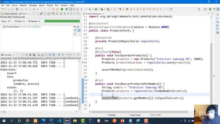Image resolution: width=220 pixels, height=124 pixels.
Task: Select the ProductoTests.java editor tab
Action: [x=93, y=14]
